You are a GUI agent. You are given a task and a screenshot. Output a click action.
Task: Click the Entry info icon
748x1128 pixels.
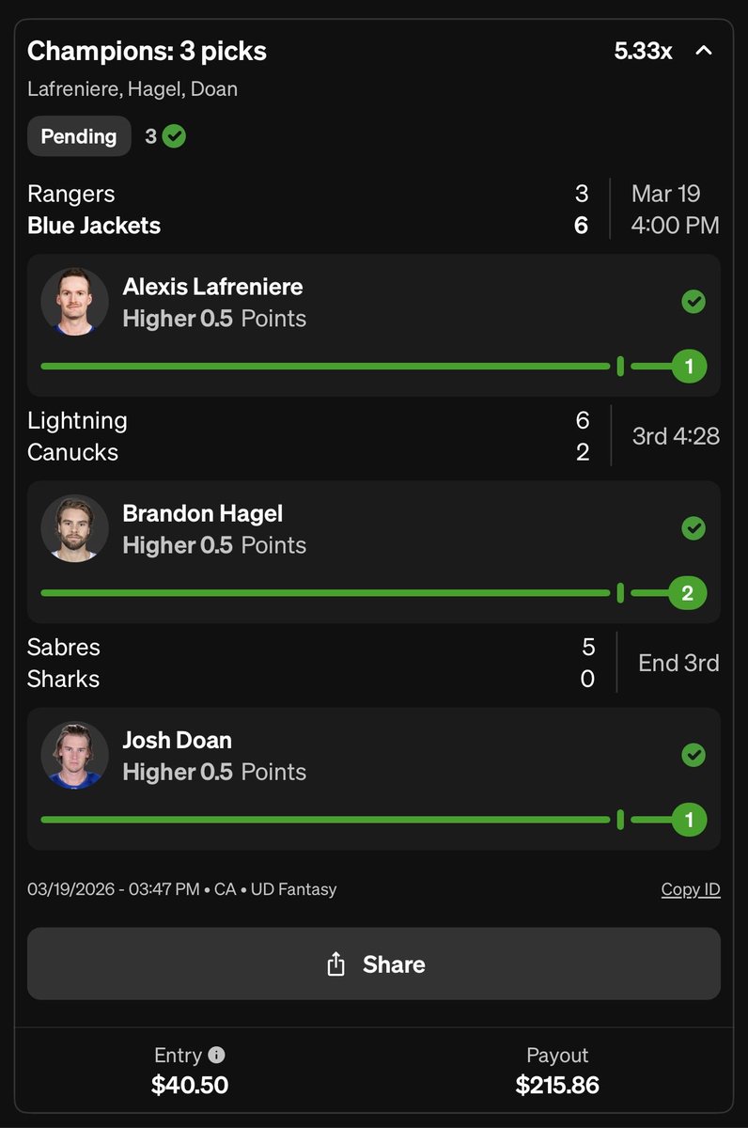217,1055
